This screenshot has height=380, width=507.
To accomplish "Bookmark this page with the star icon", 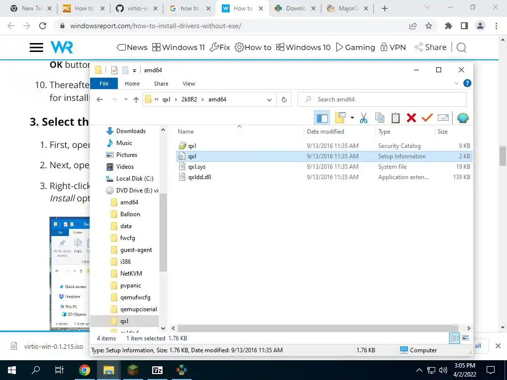I will tap(429, 26).
